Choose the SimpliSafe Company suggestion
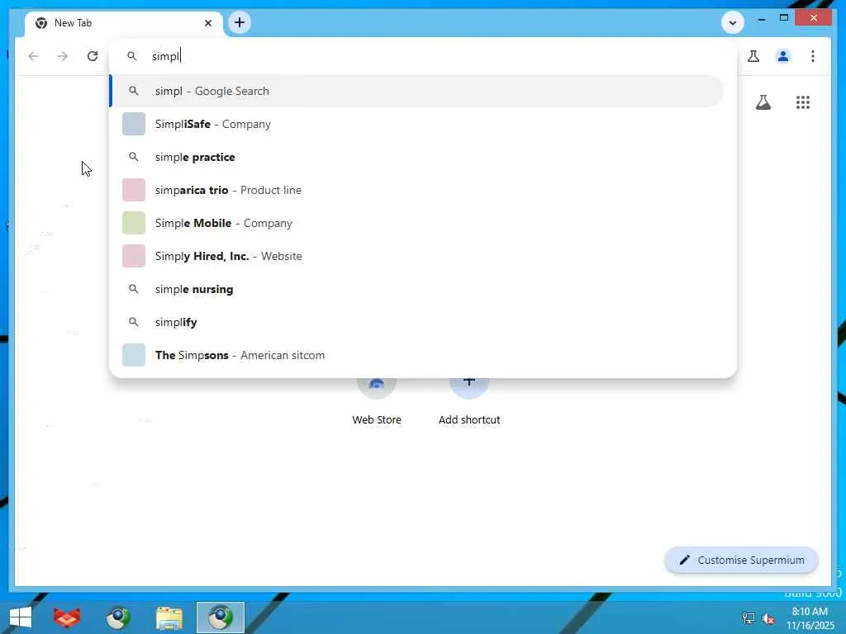 point(416,124)
